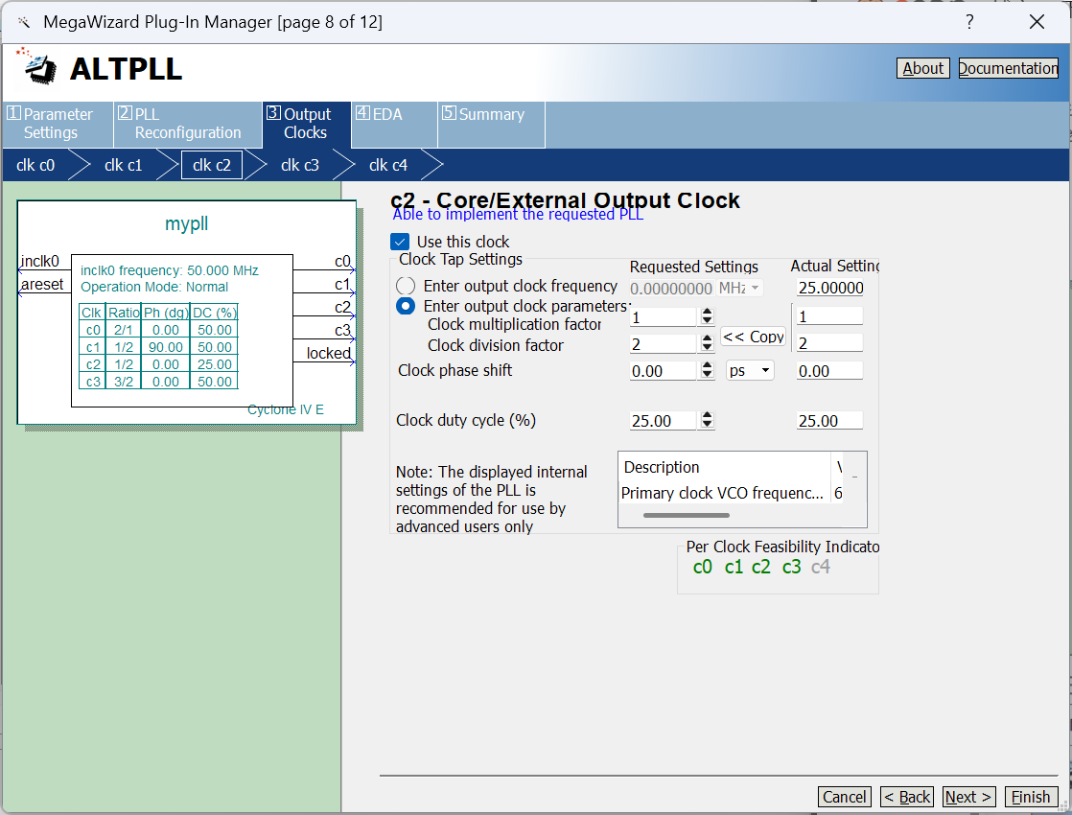The width and height of the screenshot is (1072, 815).
Task: Click the c0 feasibility indicator
Action: 702,567
